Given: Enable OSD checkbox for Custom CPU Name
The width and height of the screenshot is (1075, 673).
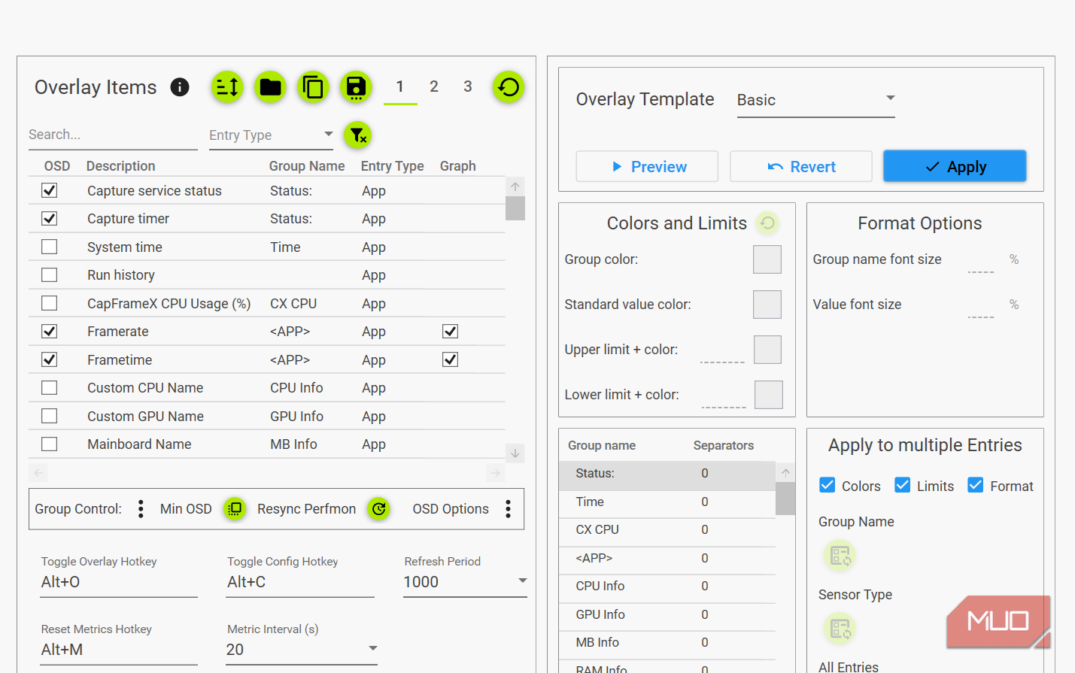Looking at the screenshot, I should (50, 387).
